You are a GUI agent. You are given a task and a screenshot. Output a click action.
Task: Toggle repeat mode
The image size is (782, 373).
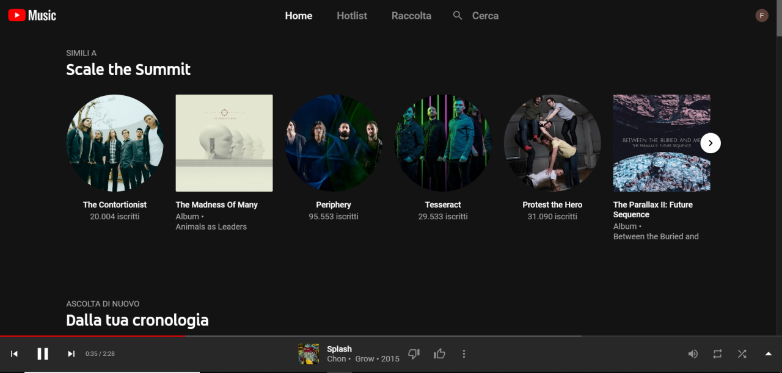pyautogui.click(x=717, y=354)
